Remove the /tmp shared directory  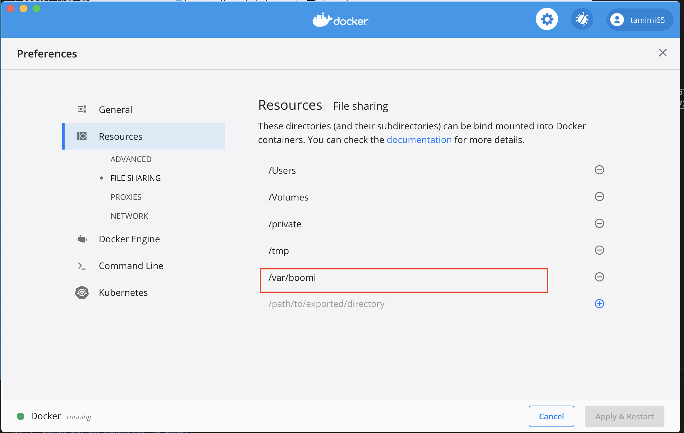click(x=599, y=250)
